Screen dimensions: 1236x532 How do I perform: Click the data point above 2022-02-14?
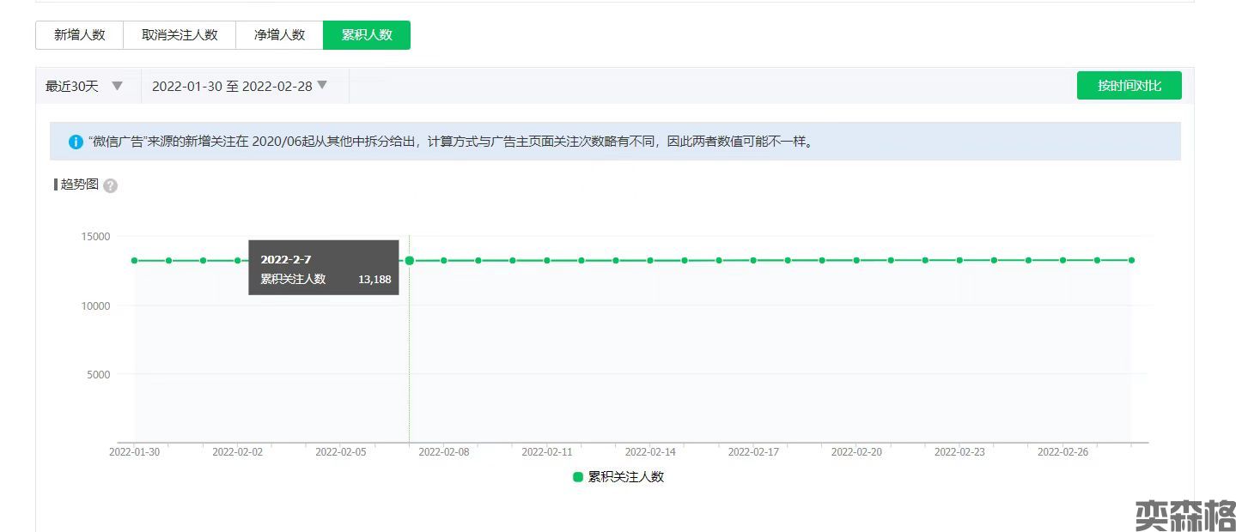pyautogui.click(x=650, y=260)
